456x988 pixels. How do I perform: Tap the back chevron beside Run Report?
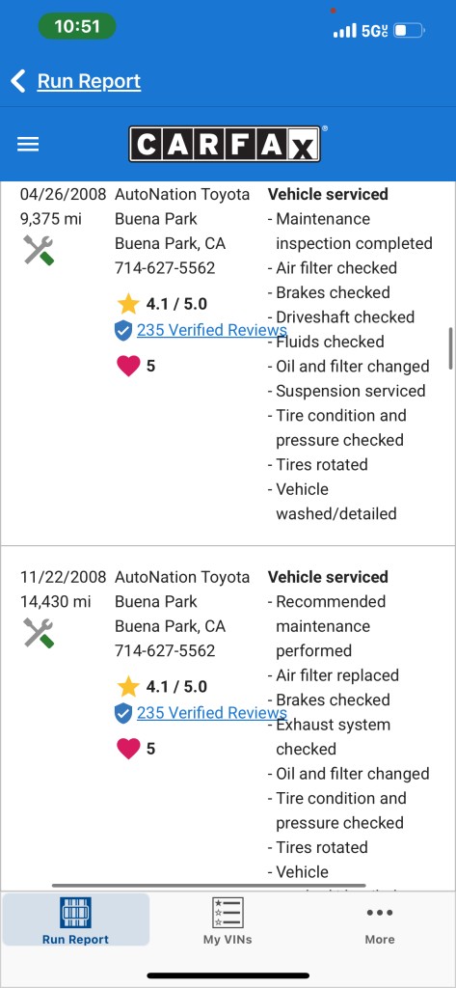click(18, 81)
